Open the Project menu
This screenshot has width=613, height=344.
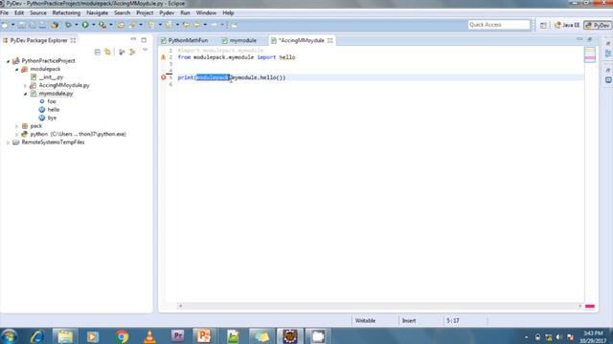pos(145,12)
